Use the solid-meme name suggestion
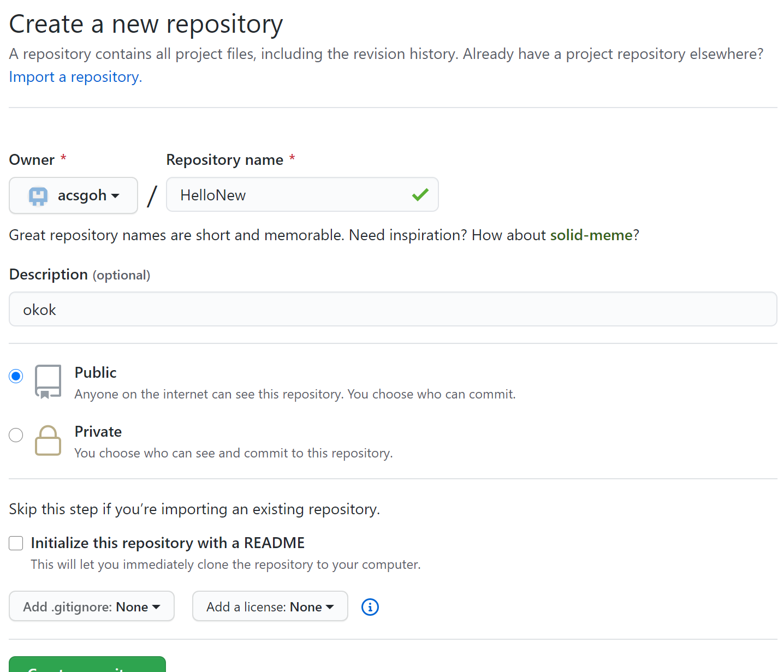This screenshot has width=778, height=672. (x=591, y=235)
